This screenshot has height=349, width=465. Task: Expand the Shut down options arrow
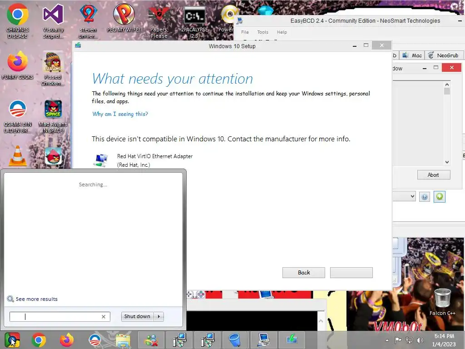[x=158, y=316]
